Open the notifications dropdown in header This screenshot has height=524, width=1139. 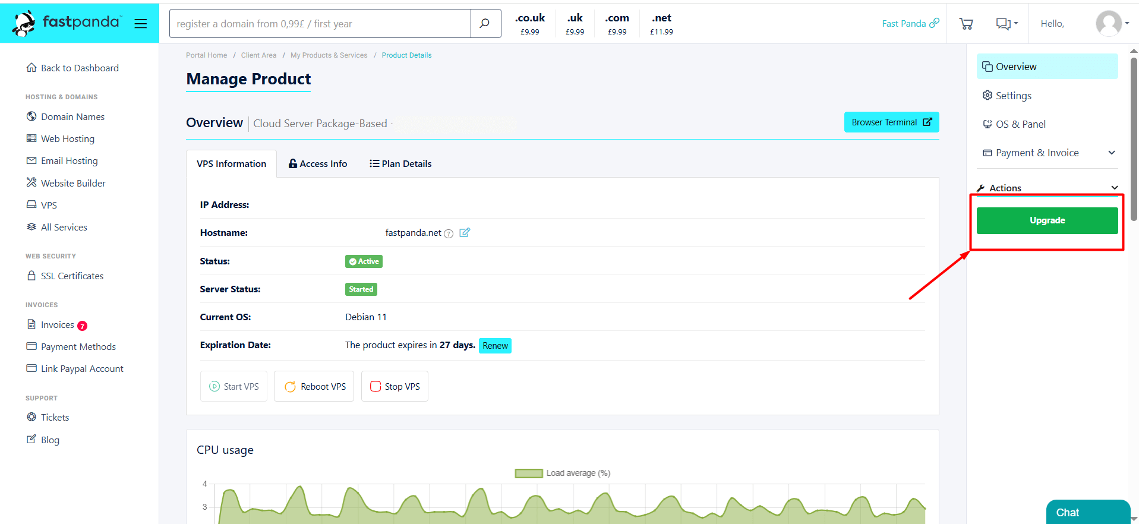coord(1007,24)
